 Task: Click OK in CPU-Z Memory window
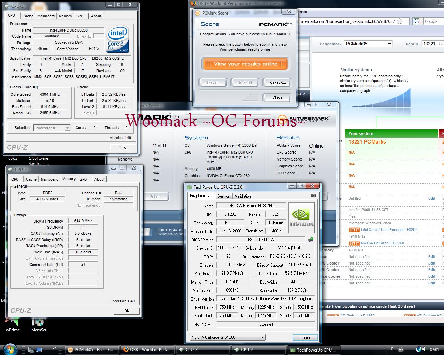(127, 311)
